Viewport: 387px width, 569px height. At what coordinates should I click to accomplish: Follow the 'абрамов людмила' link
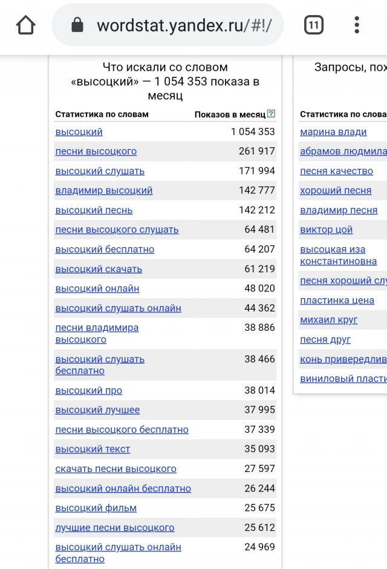[343, 151]
